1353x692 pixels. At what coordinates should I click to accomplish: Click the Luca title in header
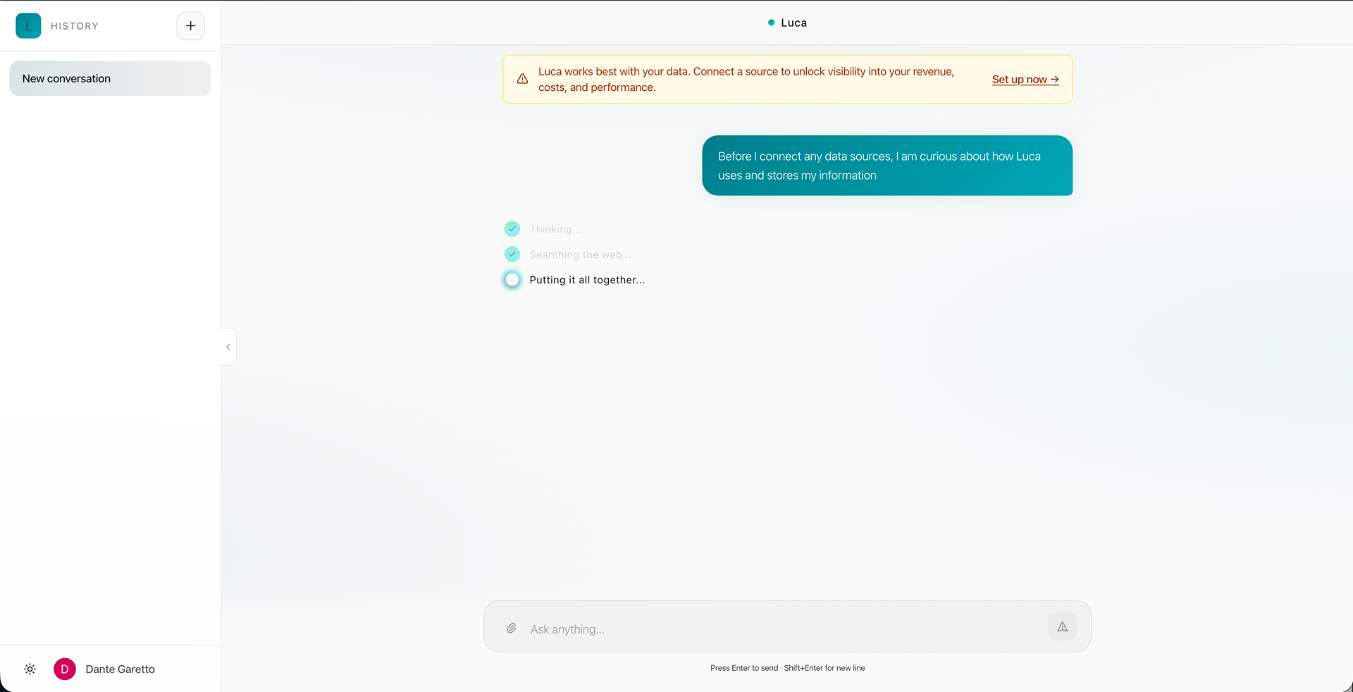click(793, 23)
